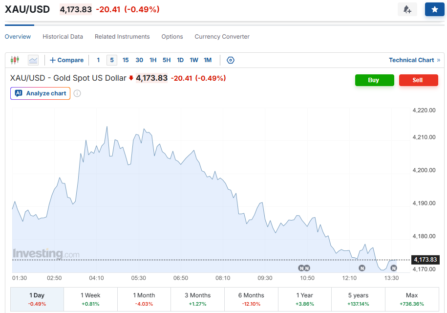Click the XAU/USD page title
The image size is (447, 313).
click(x=27, y=9)
